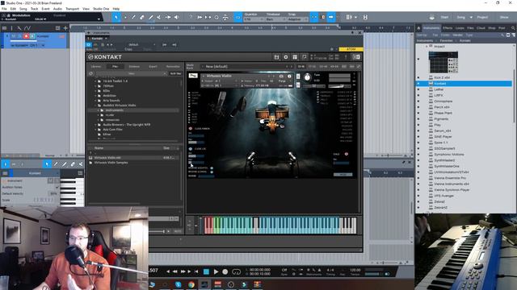The image size is (517, 290).
Task: Select the Mute tool speaker icon
Action: tap(176, 17)
